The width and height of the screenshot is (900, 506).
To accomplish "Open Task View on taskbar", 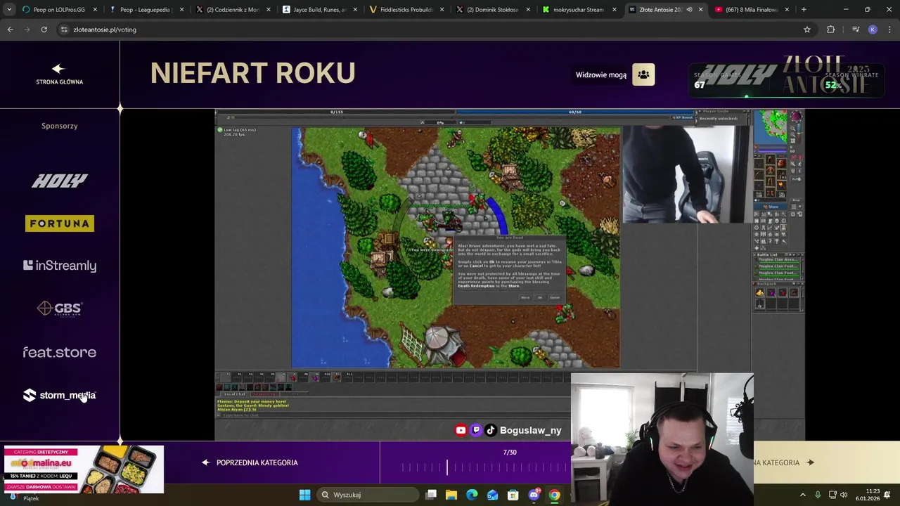I will [431, 495].
